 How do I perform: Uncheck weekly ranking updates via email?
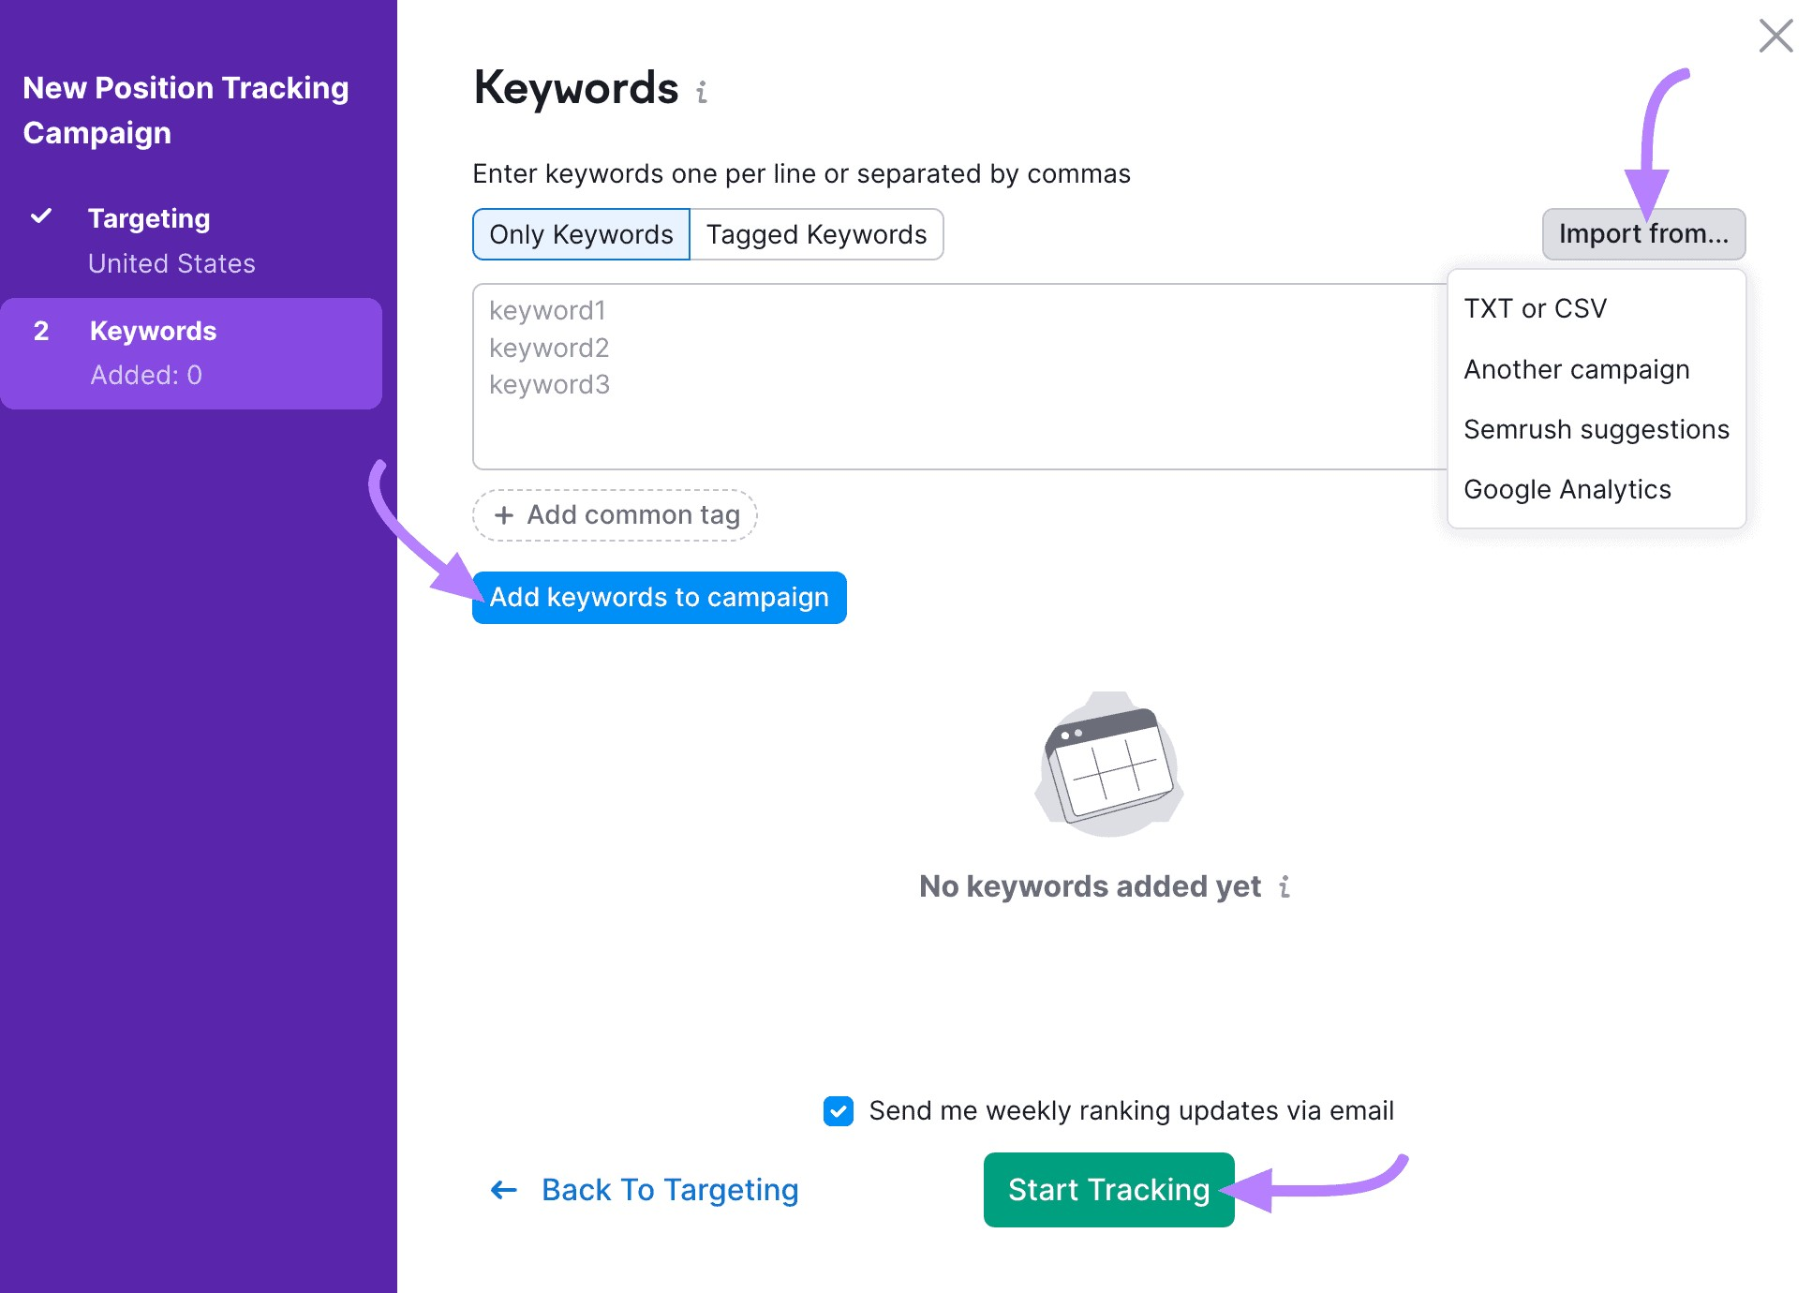point(837,1110)
